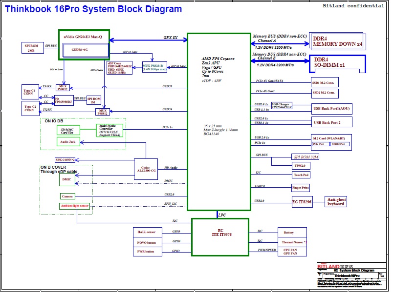This screenshot has height=293, width=416.
Task: Click the "USBC4" line label
Action: [167, 109]
